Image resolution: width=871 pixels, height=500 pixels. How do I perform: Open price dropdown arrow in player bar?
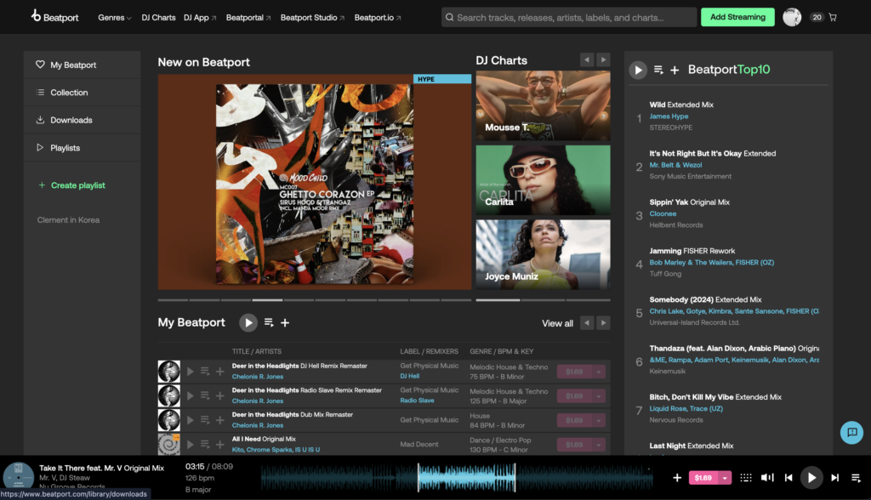coord(726,478)
